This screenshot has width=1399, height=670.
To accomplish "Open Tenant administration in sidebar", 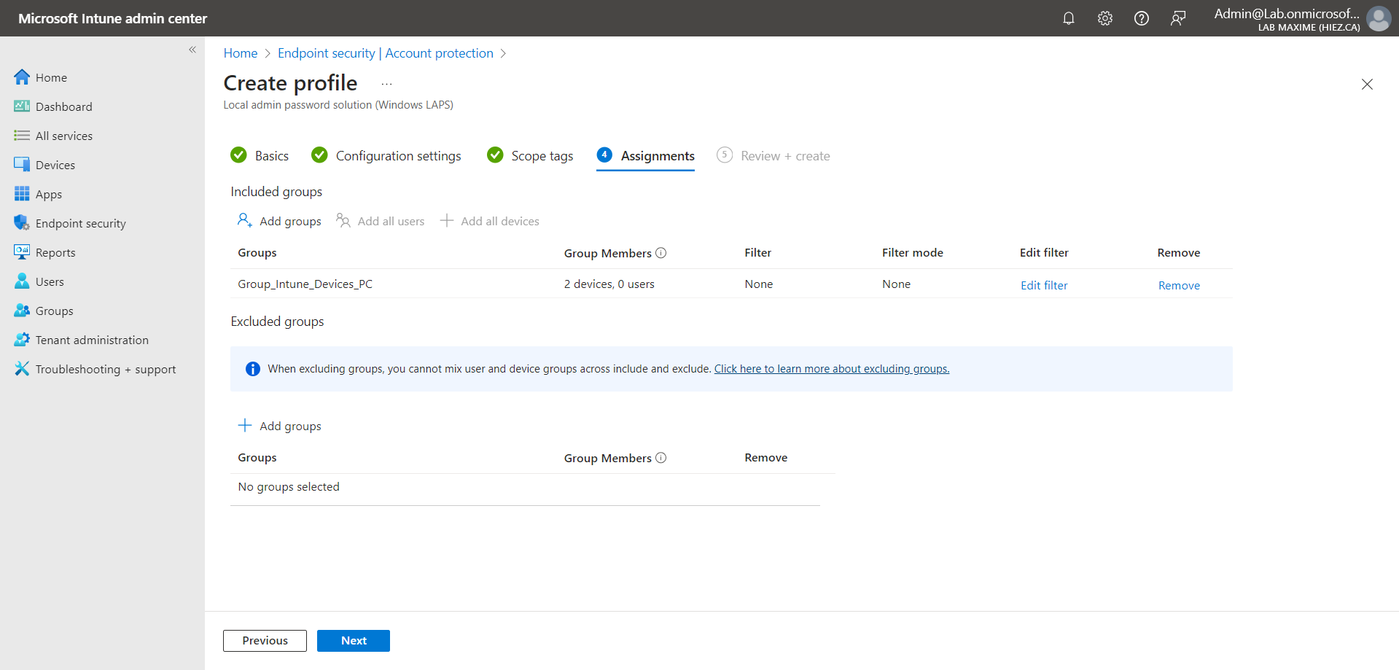I will click(91, 340).
